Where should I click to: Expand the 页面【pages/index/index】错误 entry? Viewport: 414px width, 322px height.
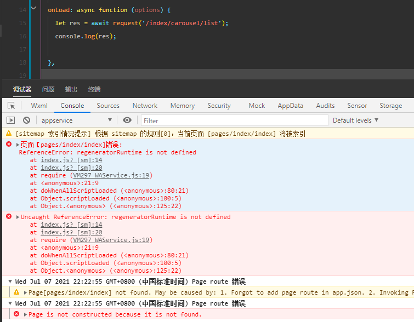coord(18,145)
